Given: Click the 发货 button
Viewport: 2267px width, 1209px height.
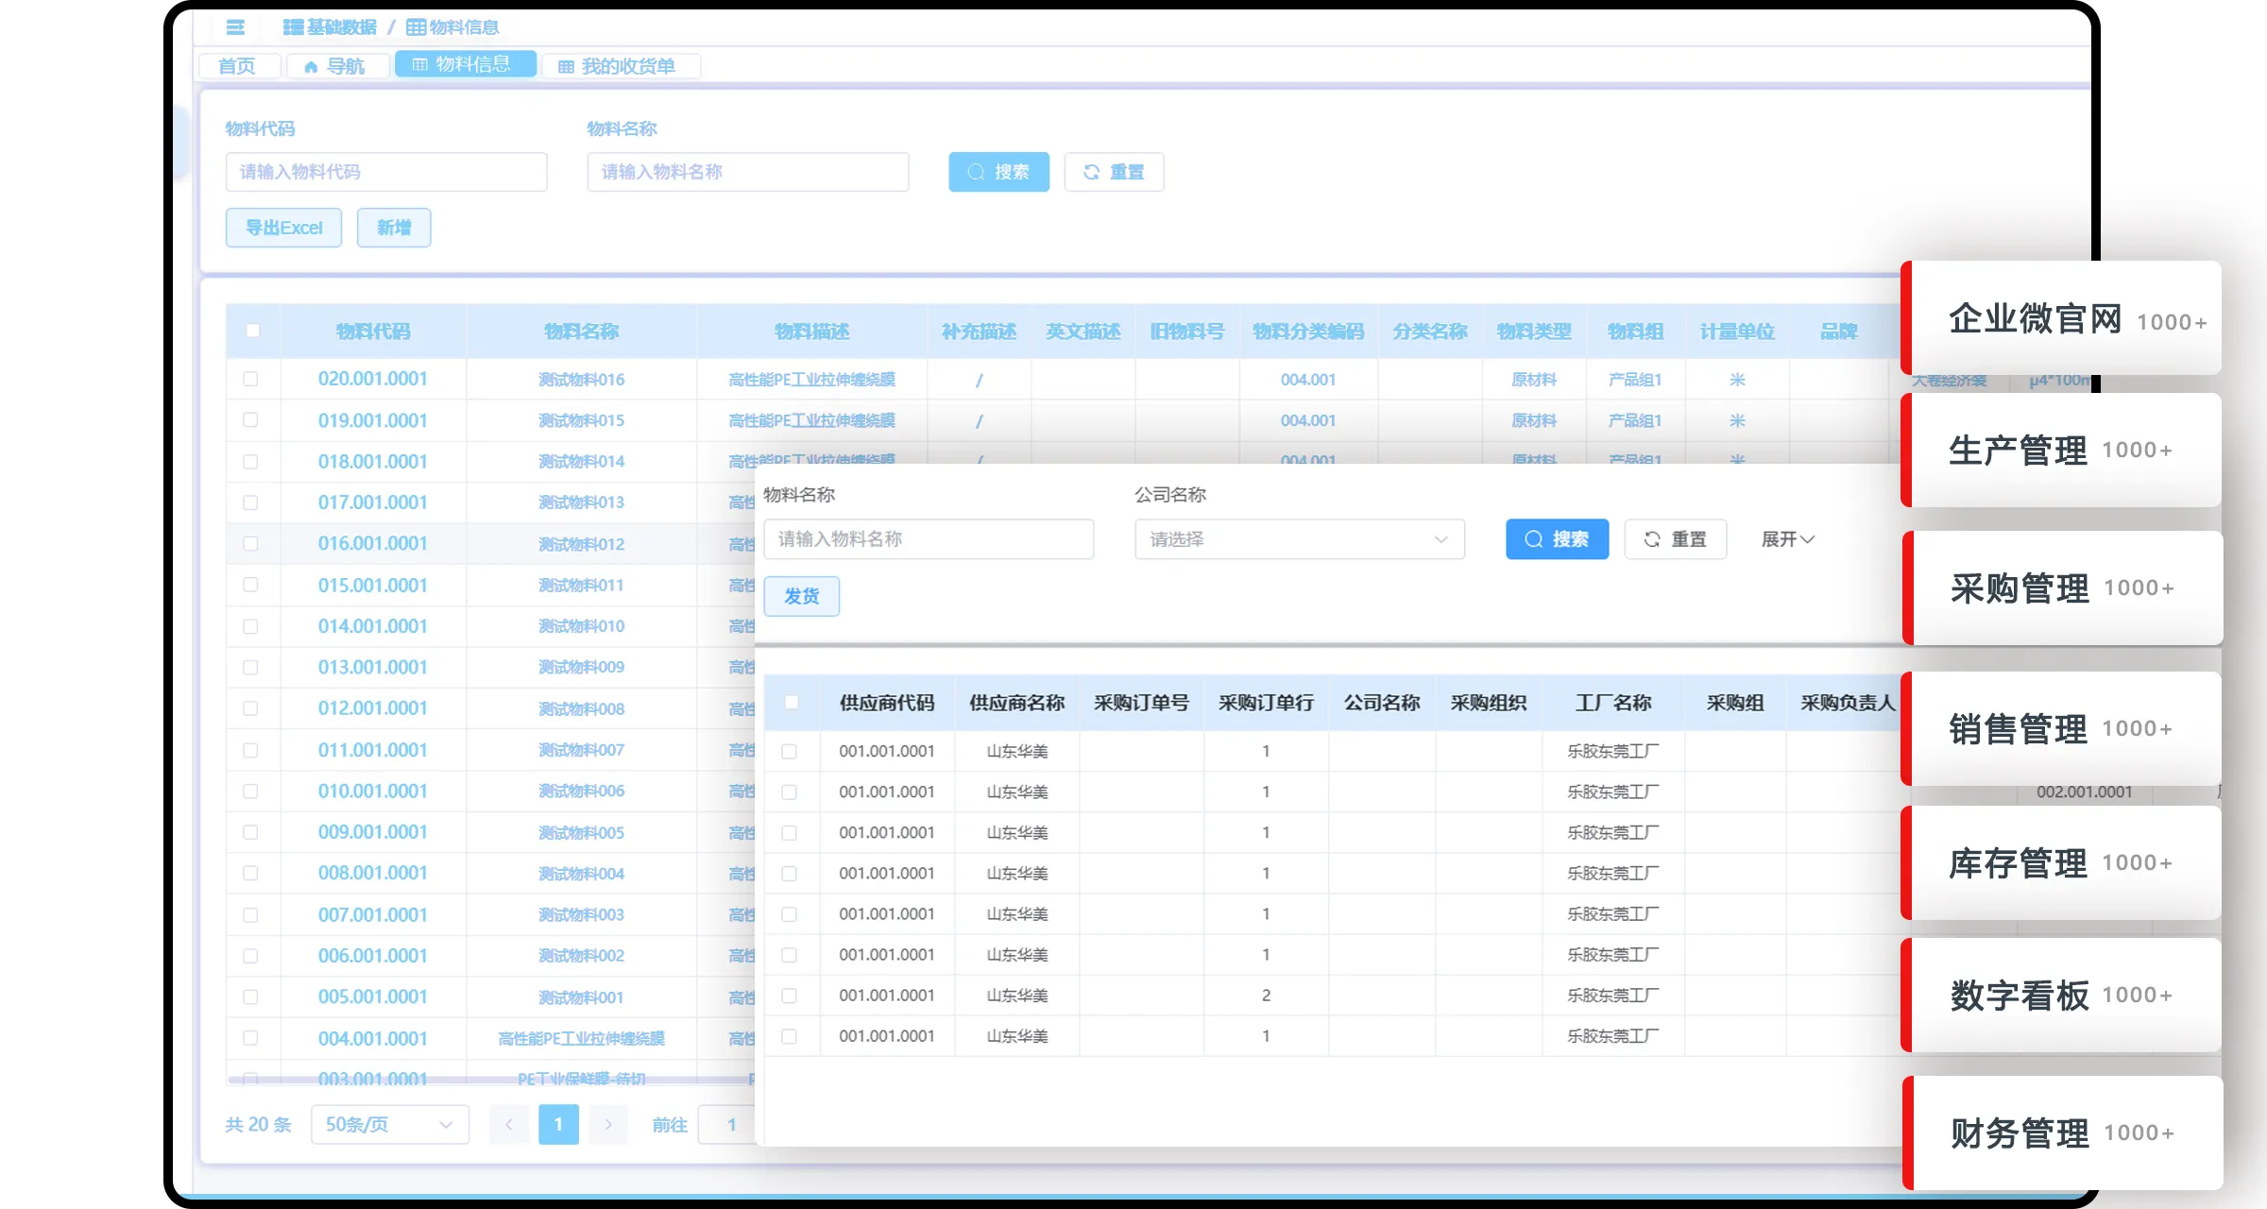Looking at the screenshot, I should (801, 596).
